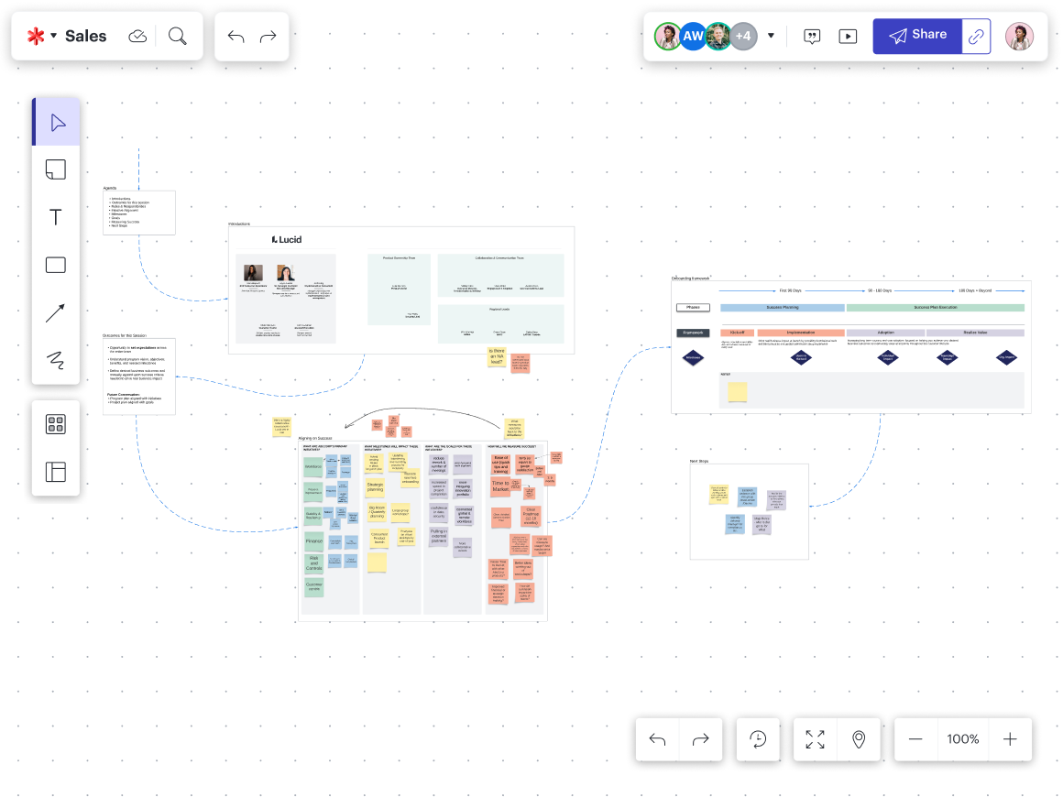Select the freehand draw tool
Screen dimensions: 1063x797
pos(56,361)
